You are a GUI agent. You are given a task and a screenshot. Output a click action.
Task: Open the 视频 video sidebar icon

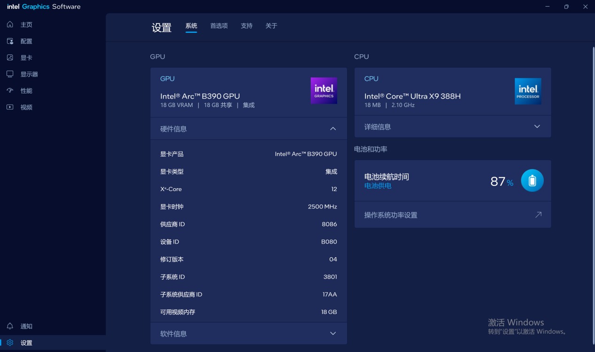click(x=10, y=107)
